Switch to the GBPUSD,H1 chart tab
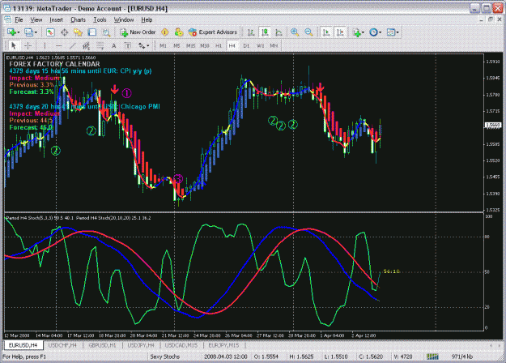This screenshot has width=506, height=363. pyautogui.click(x=102, y=345)
